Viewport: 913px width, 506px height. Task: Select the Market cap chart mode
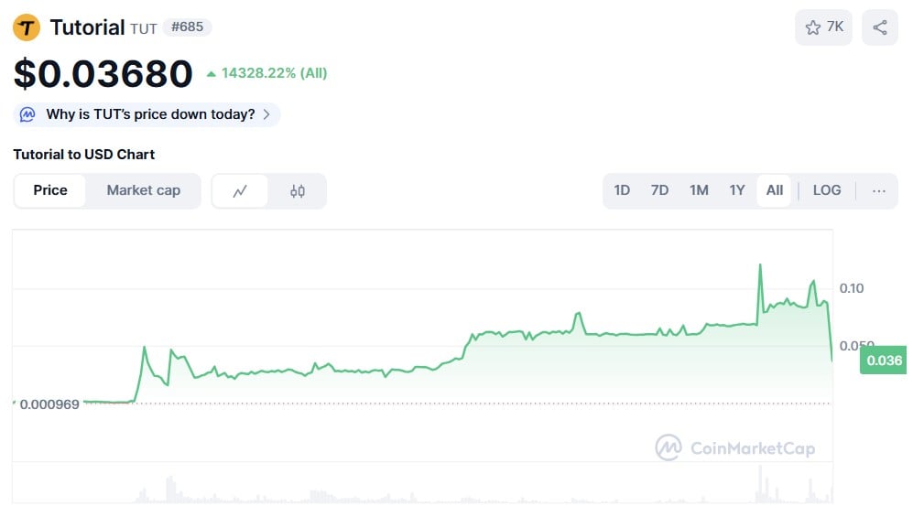(143, 190)
